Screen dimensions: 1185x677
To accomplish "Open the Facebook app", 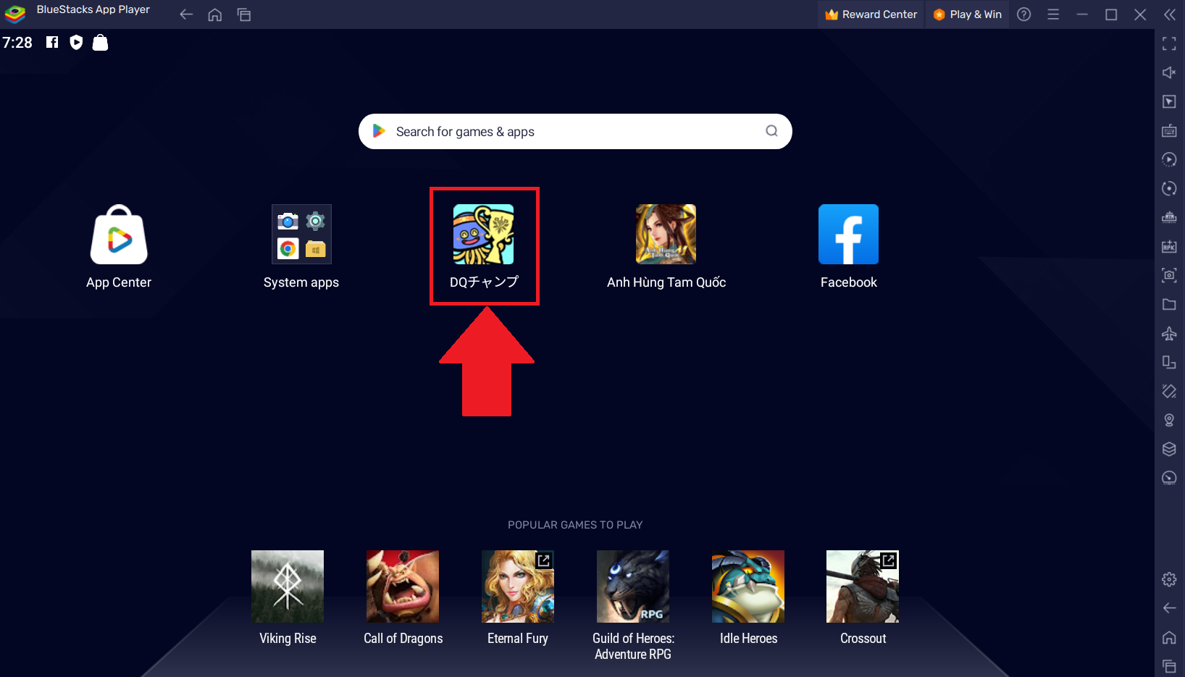I will [x=849, y=235].
